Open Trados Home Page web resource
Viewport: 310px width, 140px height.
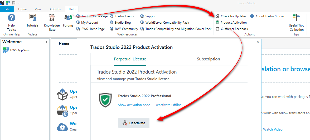coord(92,16)
